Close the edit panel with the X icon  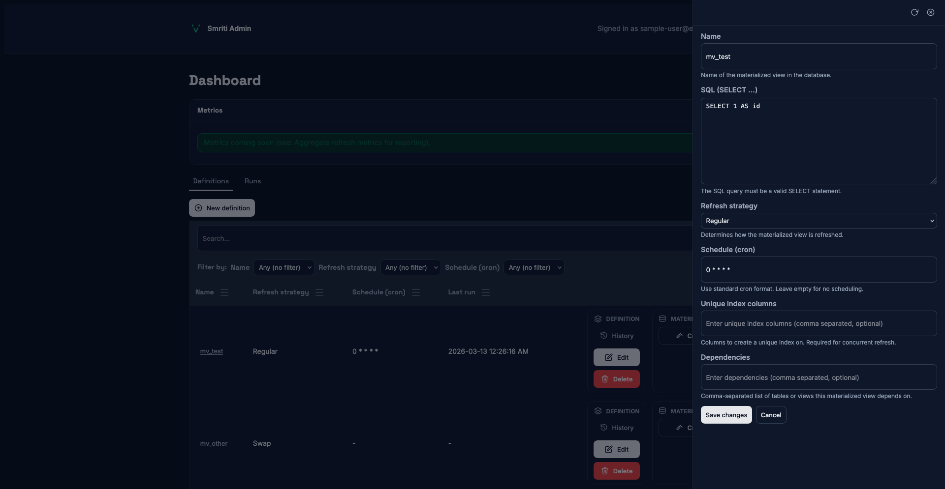coord(931,12)
